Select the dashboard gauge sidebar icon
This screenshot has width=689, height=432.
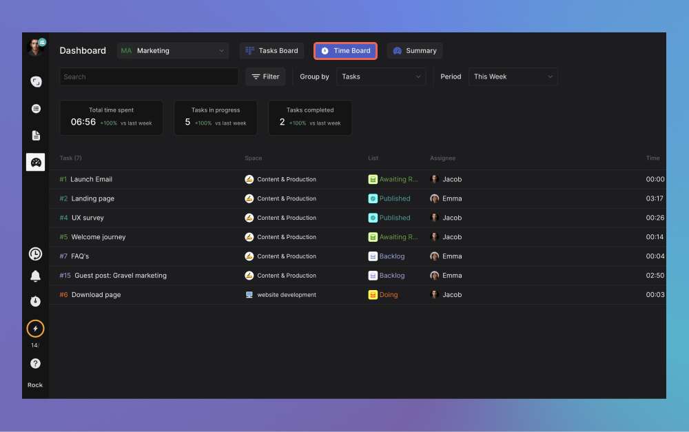[36, 162]
